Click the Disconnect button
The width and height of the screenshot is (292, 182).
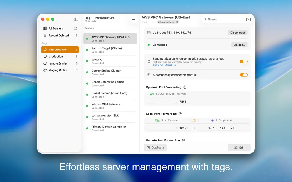[x=238, y=33]
